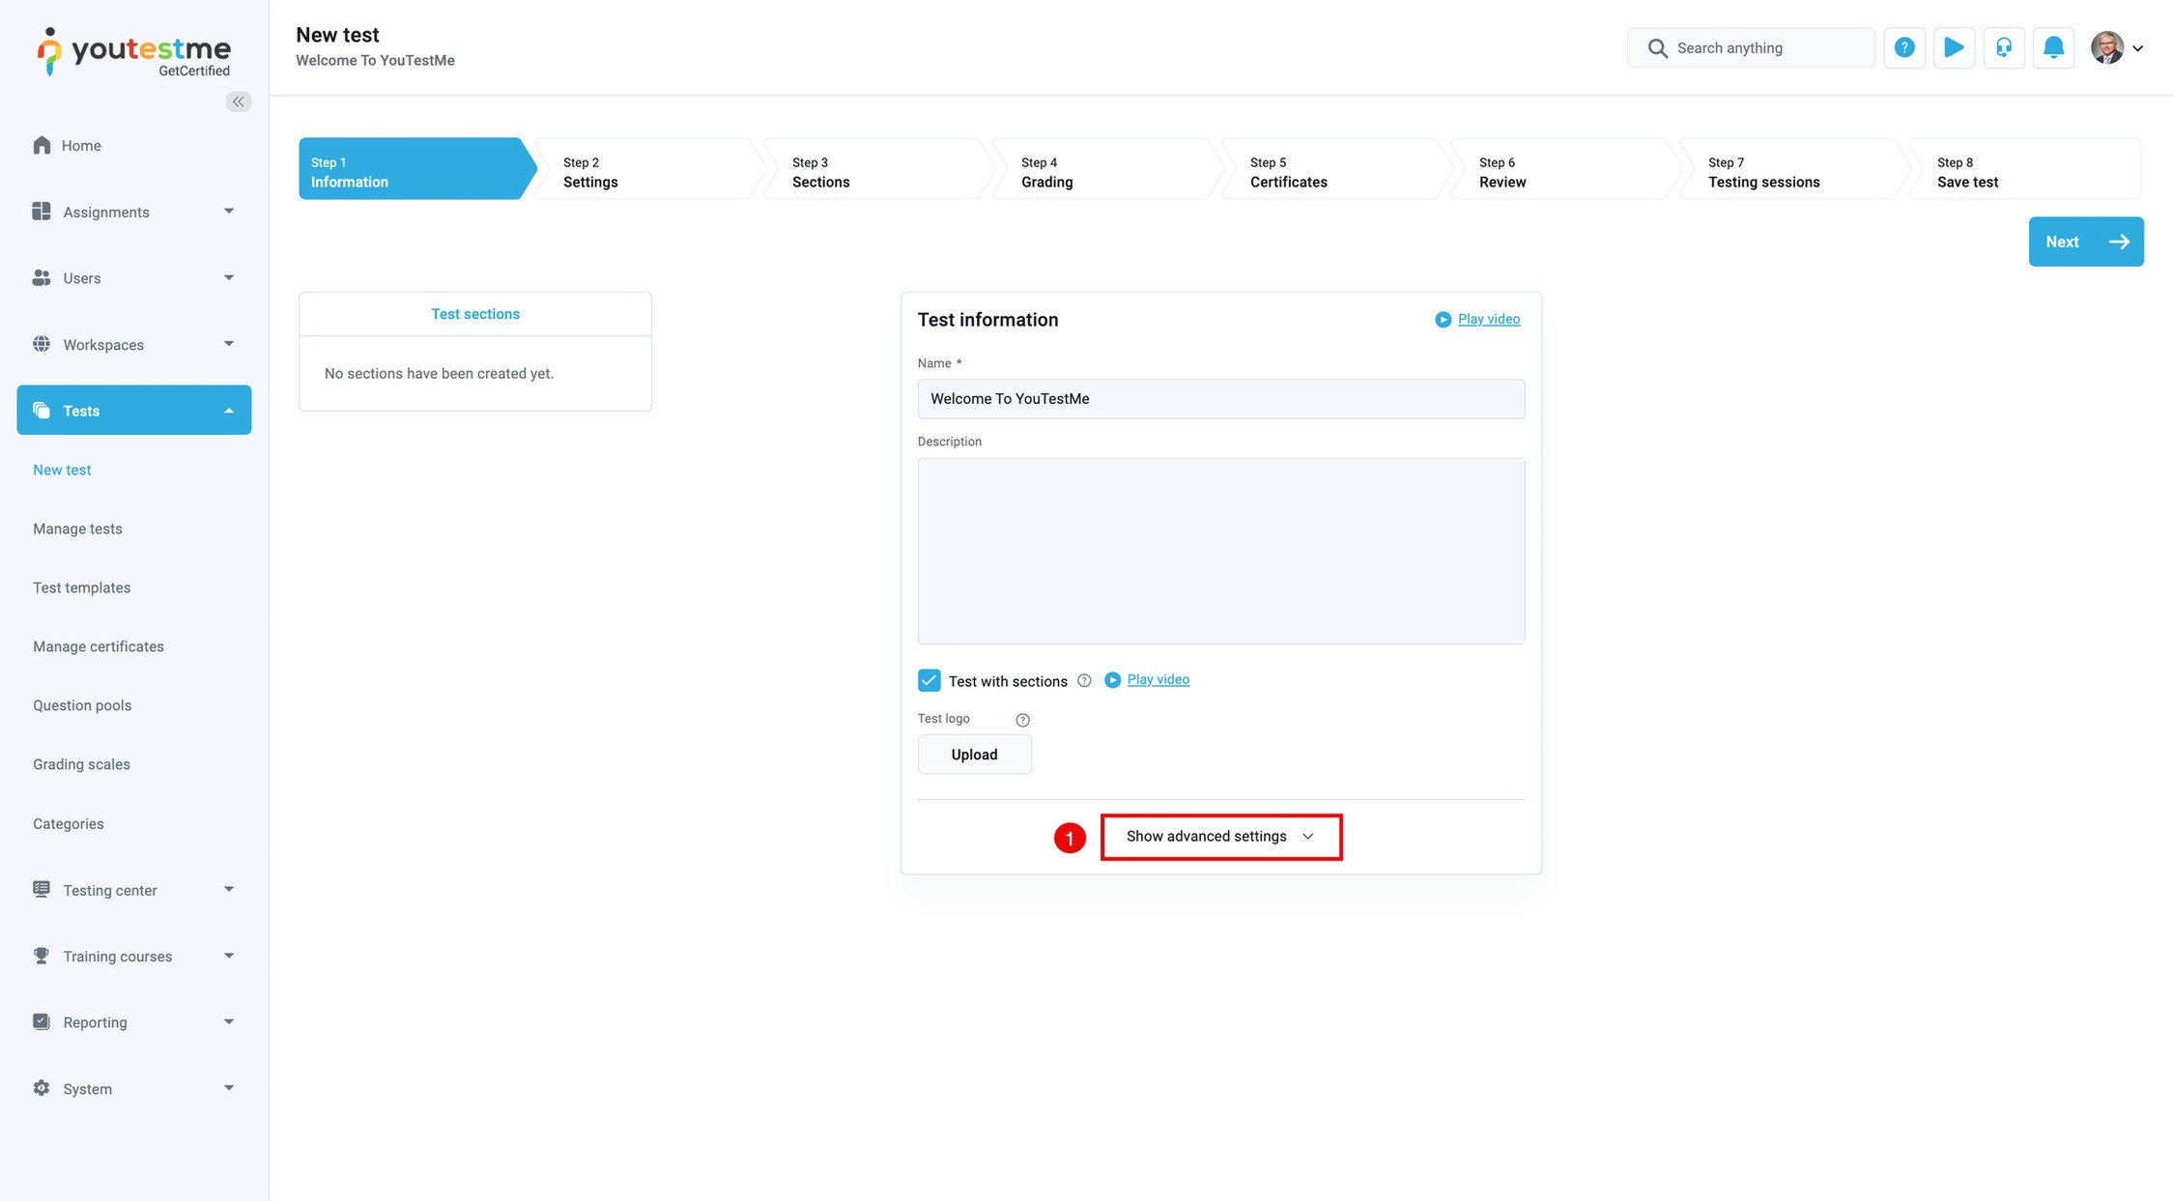Expand Workspaces menu arrow

[x=229, y=343]
